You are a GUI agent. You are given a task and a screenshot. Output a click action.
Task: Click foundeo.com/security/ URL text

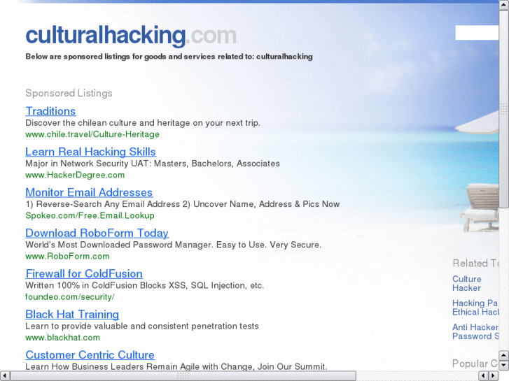tap(70, 296)
